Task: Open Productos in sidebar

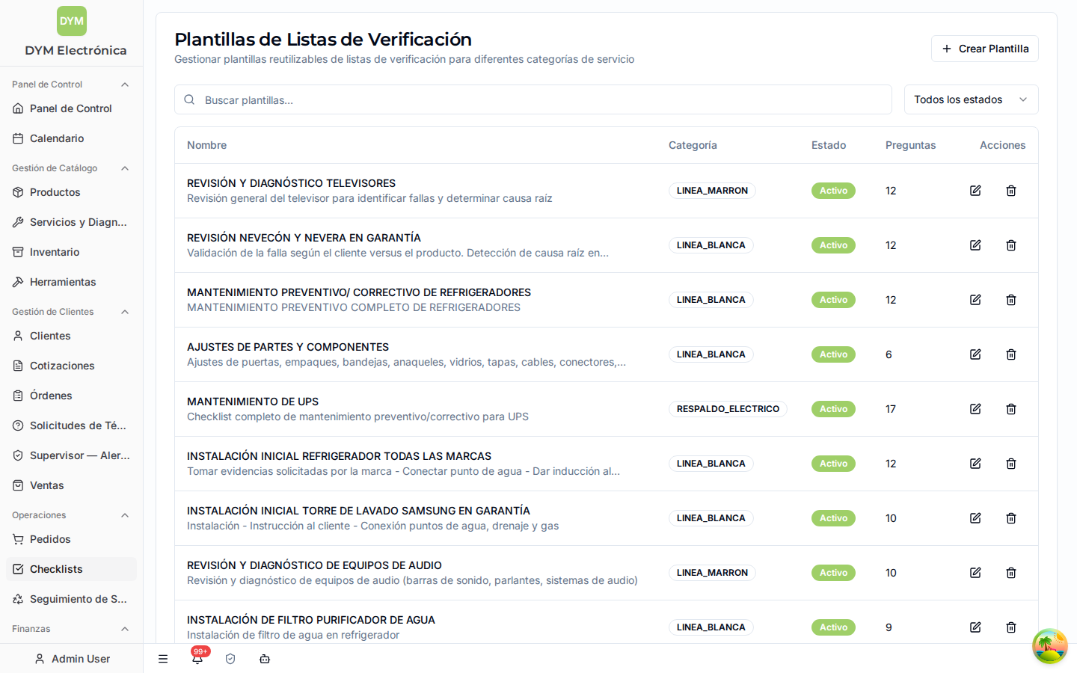Action: (71, 192)
